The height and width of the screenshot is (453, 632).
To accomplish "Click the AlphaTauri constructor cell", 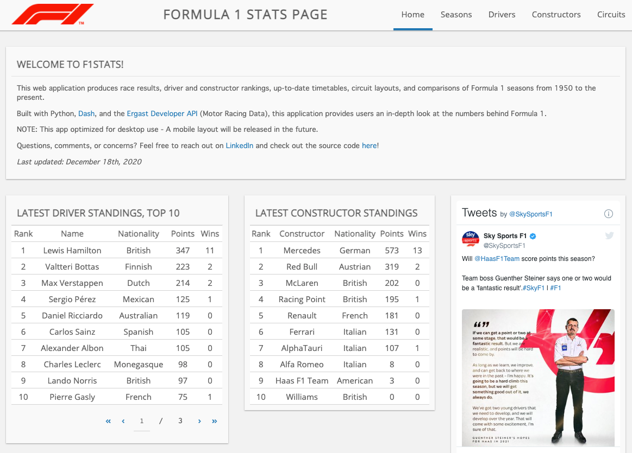I will 302,348.
